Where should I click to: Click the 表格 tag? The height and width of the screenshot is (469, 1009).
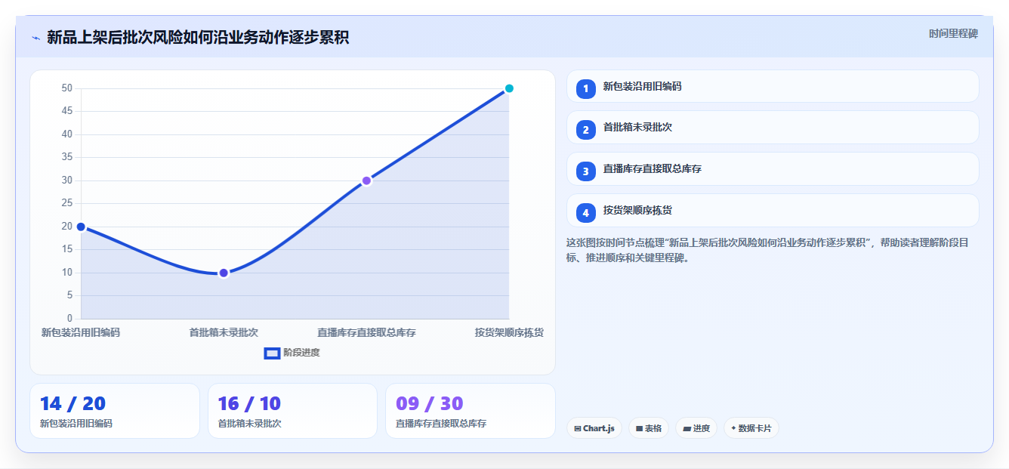click(649, 428)
